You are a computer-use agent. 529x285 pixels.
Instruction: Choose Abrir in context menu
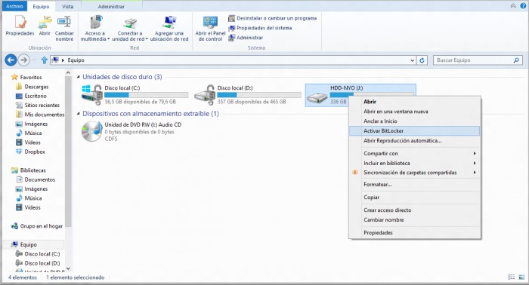coord(415,102)
